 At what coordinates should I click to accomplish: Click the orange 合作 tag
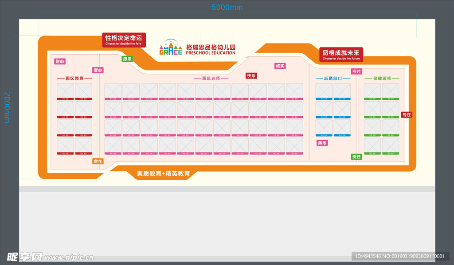pyautogui.click(x=98, y=161)
